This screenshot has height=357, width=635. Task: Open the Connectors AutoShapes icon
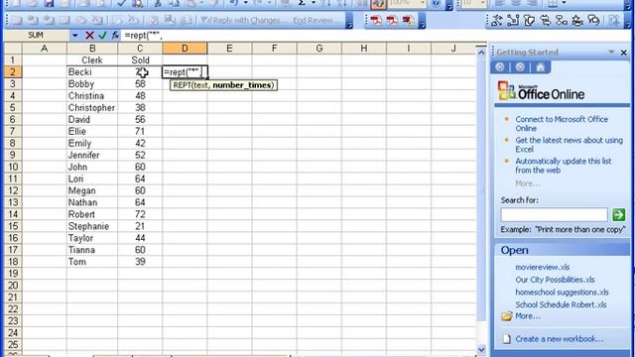click(513, 20)
